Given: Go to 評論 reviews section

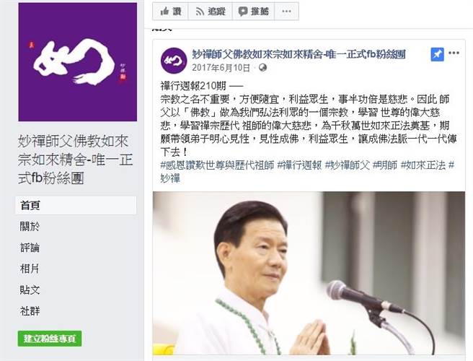Looking at the screenshot, I should point(30,248).
